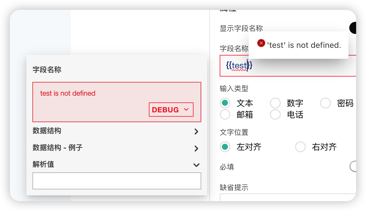Toggle the 显示字段名称 switch
Screen dimensions: 366x211
coord(353,28)
